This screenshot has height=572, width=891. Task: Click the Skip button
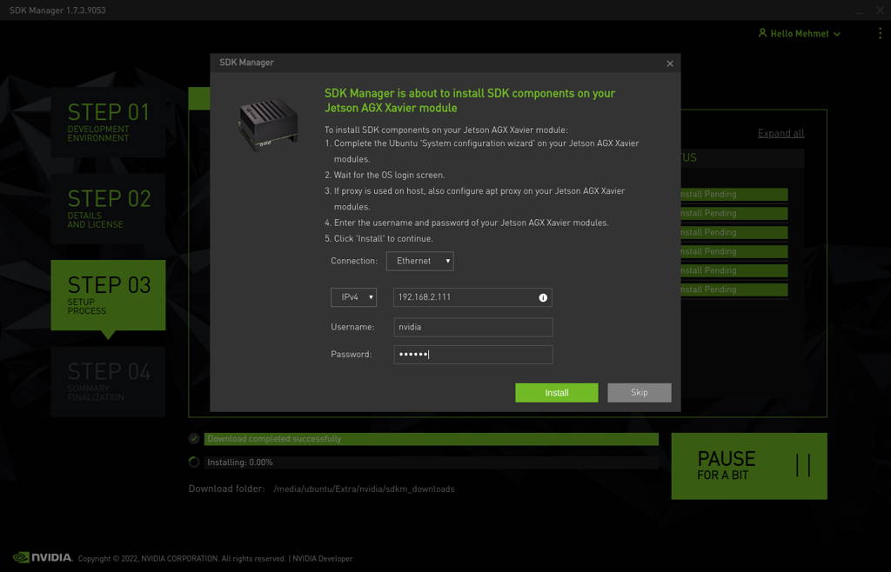point(640,393)
